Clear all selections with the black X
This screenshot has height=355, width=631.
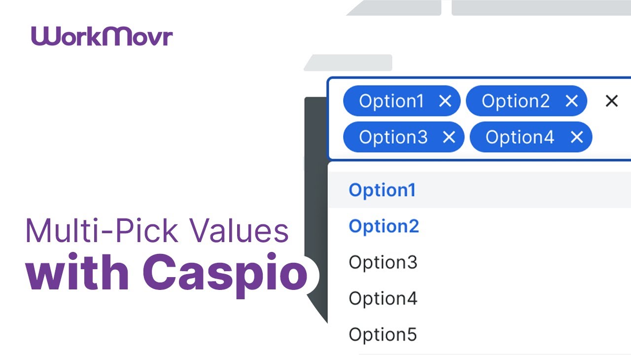coord(611,101)
